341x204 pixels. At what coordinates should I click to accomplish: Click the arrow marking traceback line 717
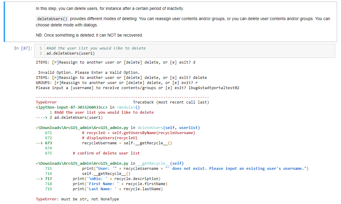pos(39,179)
